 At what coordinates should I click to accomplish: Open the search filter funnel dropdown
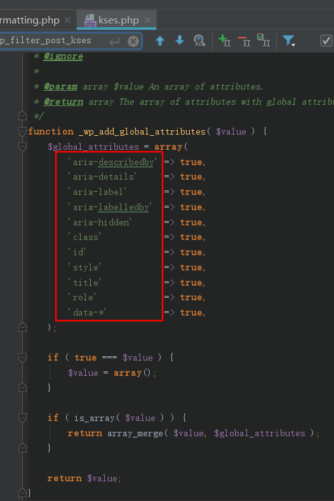coord(289,41)
